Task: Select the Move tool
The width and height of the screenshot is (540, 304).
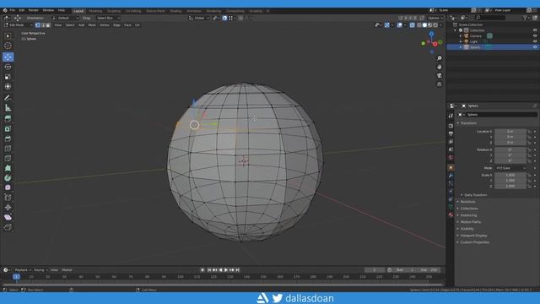Action: click(8, 57)
